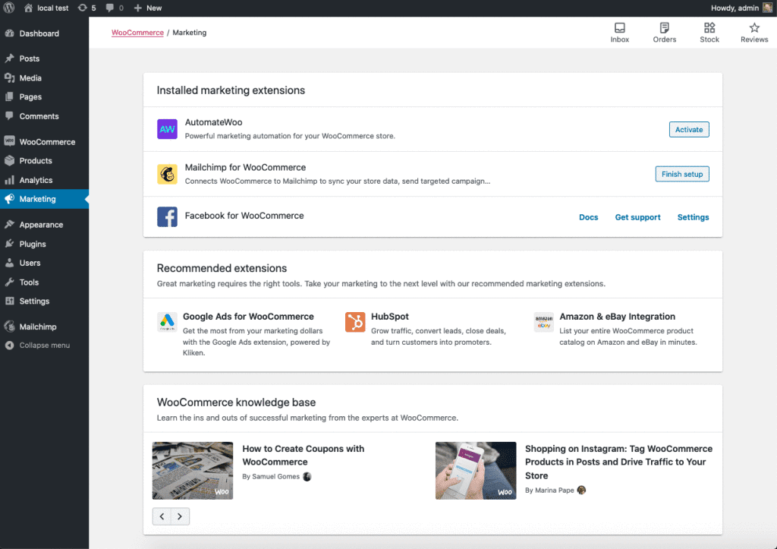Click the HubSpot extension icon
The image size is (777, 549).
355,322
